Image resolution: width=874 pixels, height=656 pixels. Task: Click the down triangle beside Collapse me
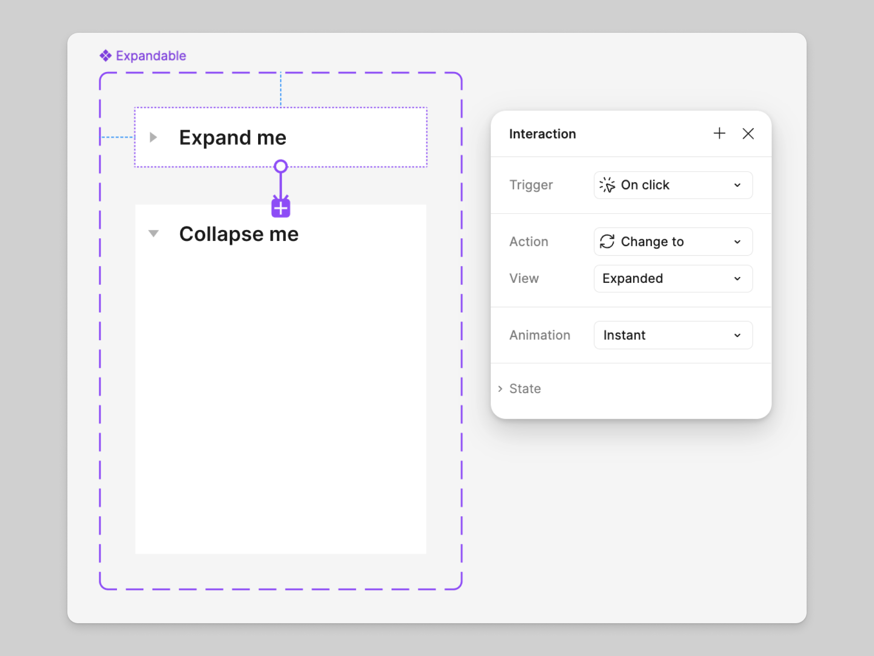pos(153,234)
